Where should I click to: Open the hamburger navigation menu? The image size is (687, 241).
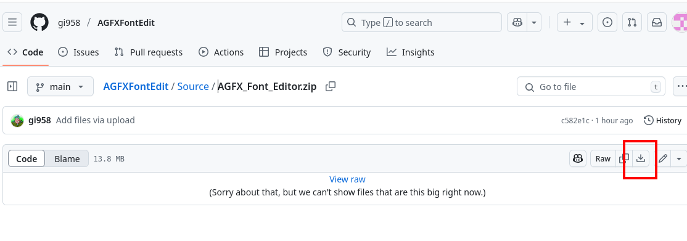pyautogui.click(x=12, y=22)
